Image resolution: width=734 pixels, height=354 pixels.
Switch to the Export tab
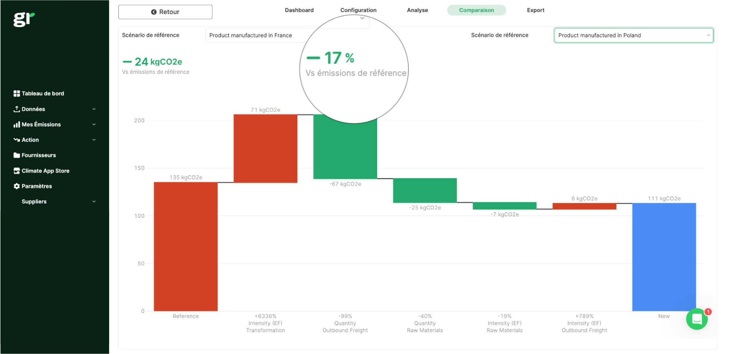(536, 10)
